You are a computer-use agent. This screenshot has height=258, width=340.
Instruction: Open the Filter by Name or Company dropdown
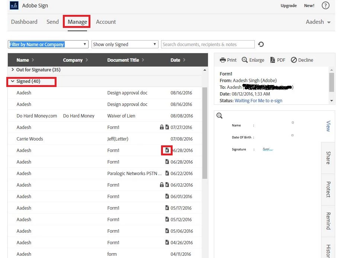[x=48, y=44]
